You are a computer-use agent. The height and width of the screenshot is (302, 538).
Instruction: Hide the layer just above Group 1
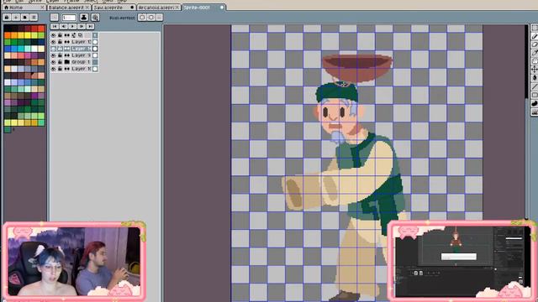(x=53, y=55)
